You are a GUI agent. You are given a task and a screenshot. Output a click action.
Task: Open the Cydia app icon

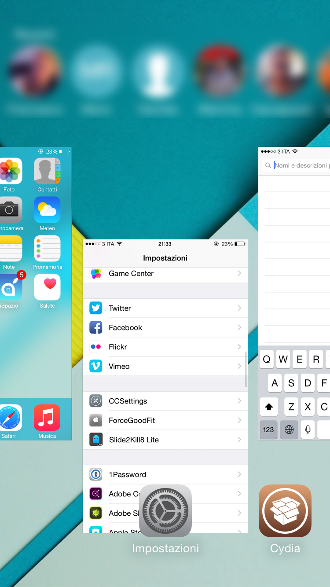click(285, 511)
